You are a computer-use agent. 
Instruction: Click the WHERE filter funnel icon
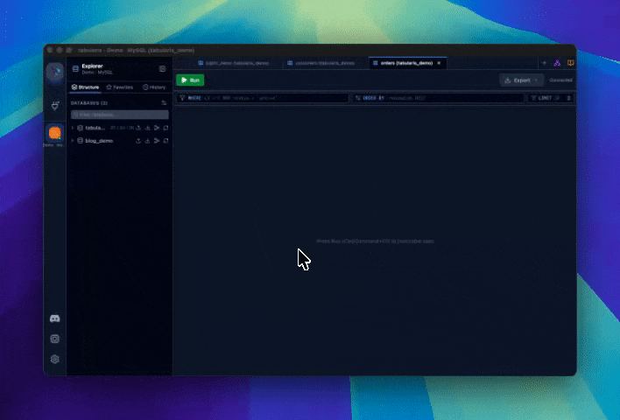point(182,98)
